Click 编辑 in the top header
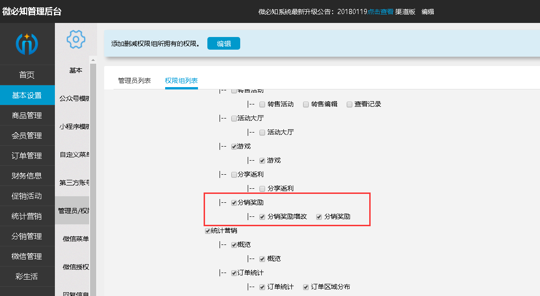This screenshot has height=296, width=540. coord(427,12)
